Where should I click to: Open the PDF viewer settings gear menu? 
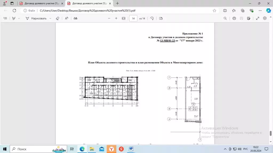pyautogui.click(x=265, y=18)
